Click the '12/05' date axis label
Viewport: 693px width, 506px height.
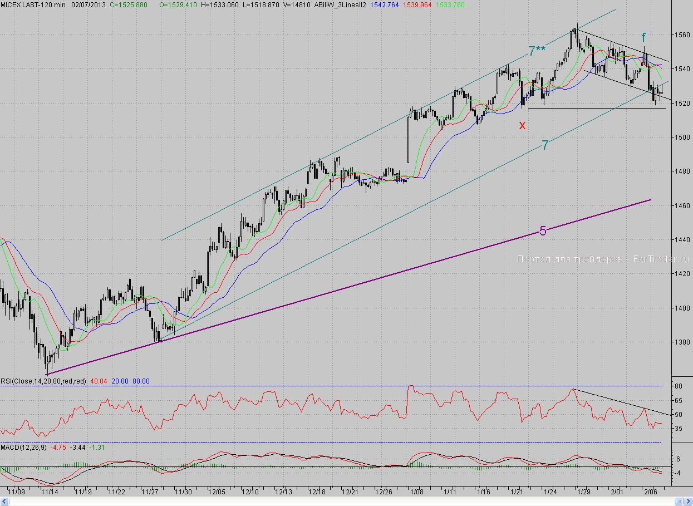point(217,492)
